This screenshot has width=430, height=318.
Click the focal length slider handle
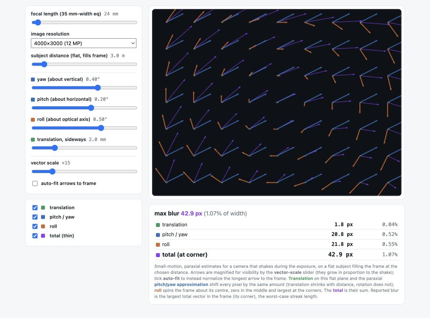[38, 23]
